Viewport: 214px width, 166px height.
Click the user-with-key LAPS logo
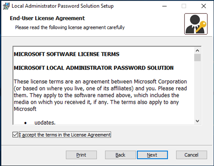tap(196, 24)
